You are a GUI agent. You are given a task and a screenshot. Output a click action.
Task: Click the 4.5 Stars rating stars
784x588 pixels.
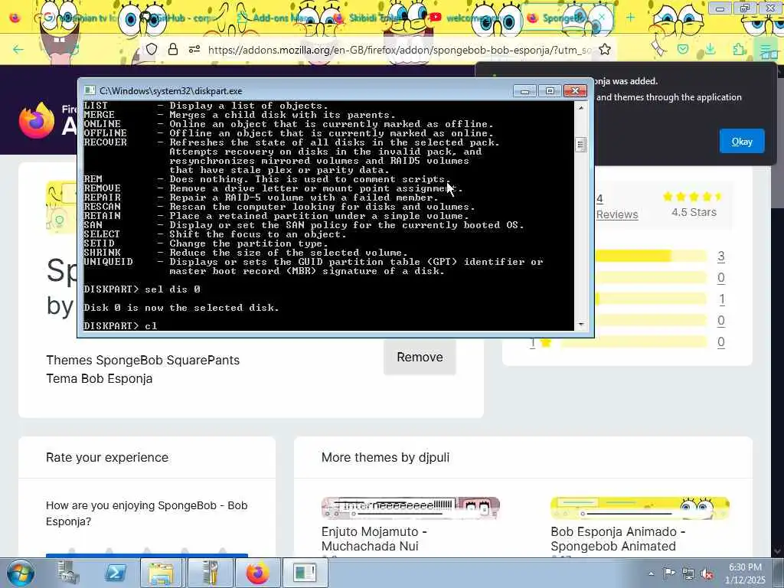tap(694, 197)
